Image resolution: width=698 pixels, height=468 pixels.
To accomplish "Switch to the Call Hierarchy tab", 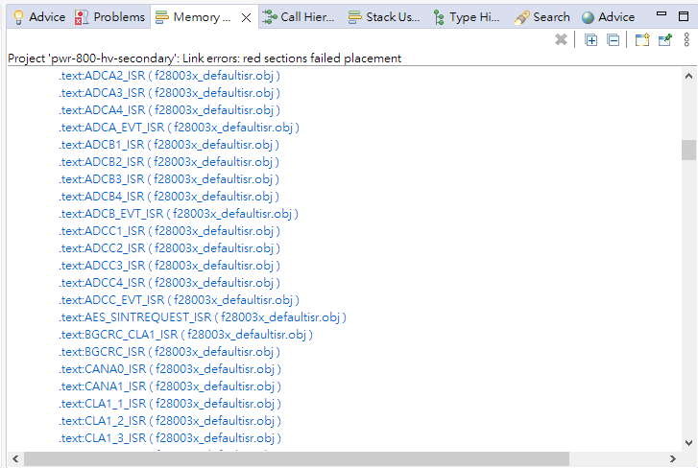I will point(299,17).
